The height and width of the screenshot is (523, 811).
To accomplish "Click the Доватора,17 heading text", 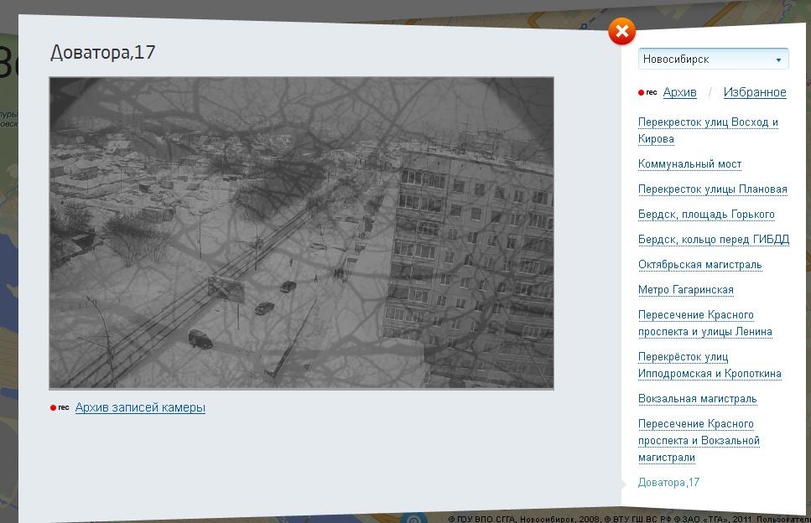I will click(102, 52).
